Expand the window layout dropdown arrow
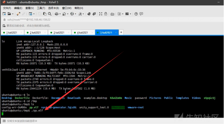This screenshot has width=224, height=124. coord(130,14)
